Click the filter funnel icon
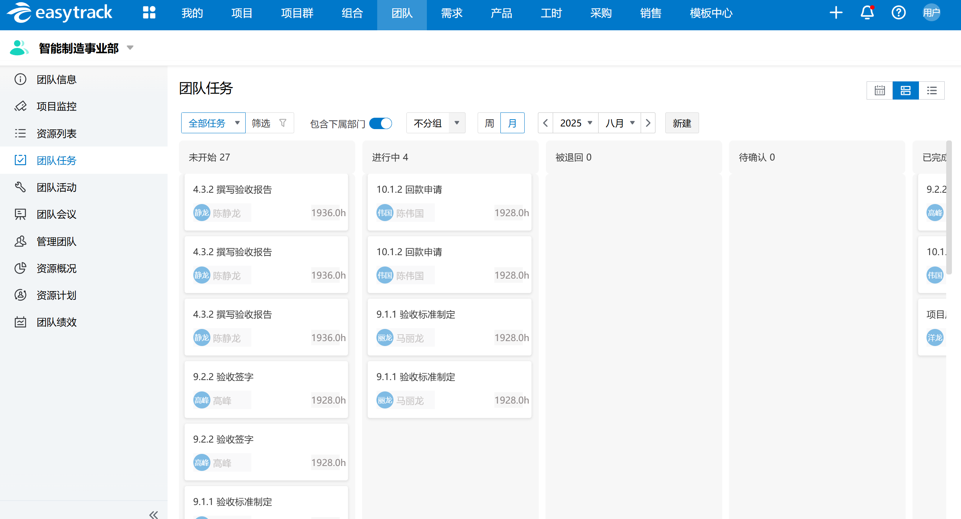The height and width of the screenshot is (519, 961). (283, 123)
